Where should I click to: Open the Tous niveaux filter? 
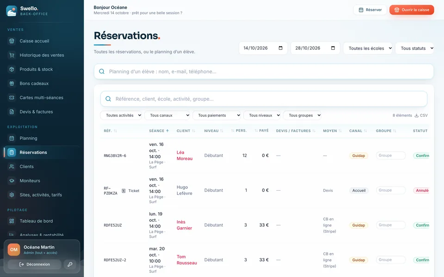point(262,115)
